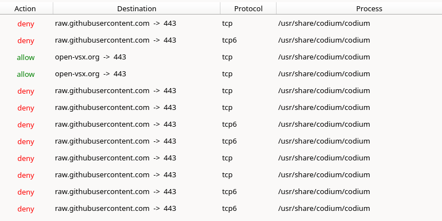The image size is (442, 221).
Task: Click the tcp6 protocol cell in the bottom row
Action: [229, 209]
